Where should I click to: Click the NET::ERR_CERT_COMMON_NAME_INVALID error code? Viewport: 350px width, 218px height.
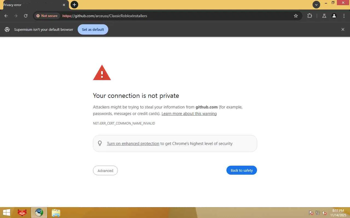(124, 123)
